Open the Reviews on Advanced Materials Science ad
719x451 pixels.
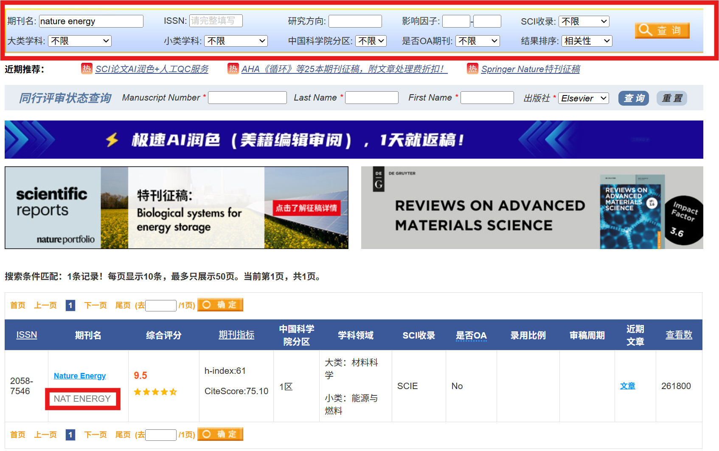click(532, 208)
